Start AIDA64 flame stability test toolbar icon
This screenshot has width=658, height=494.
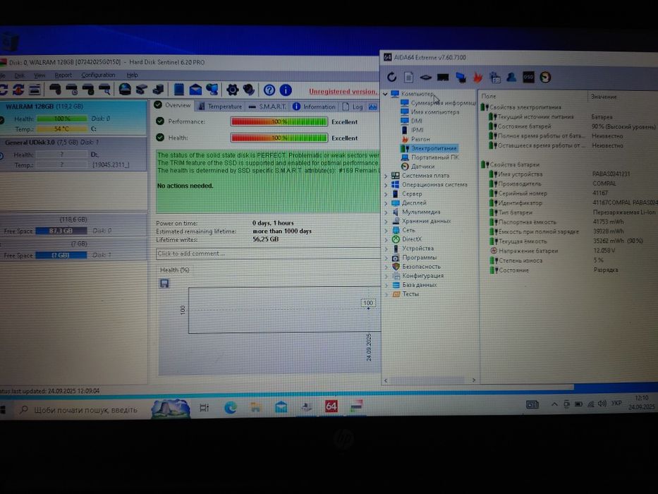point(477,78)
